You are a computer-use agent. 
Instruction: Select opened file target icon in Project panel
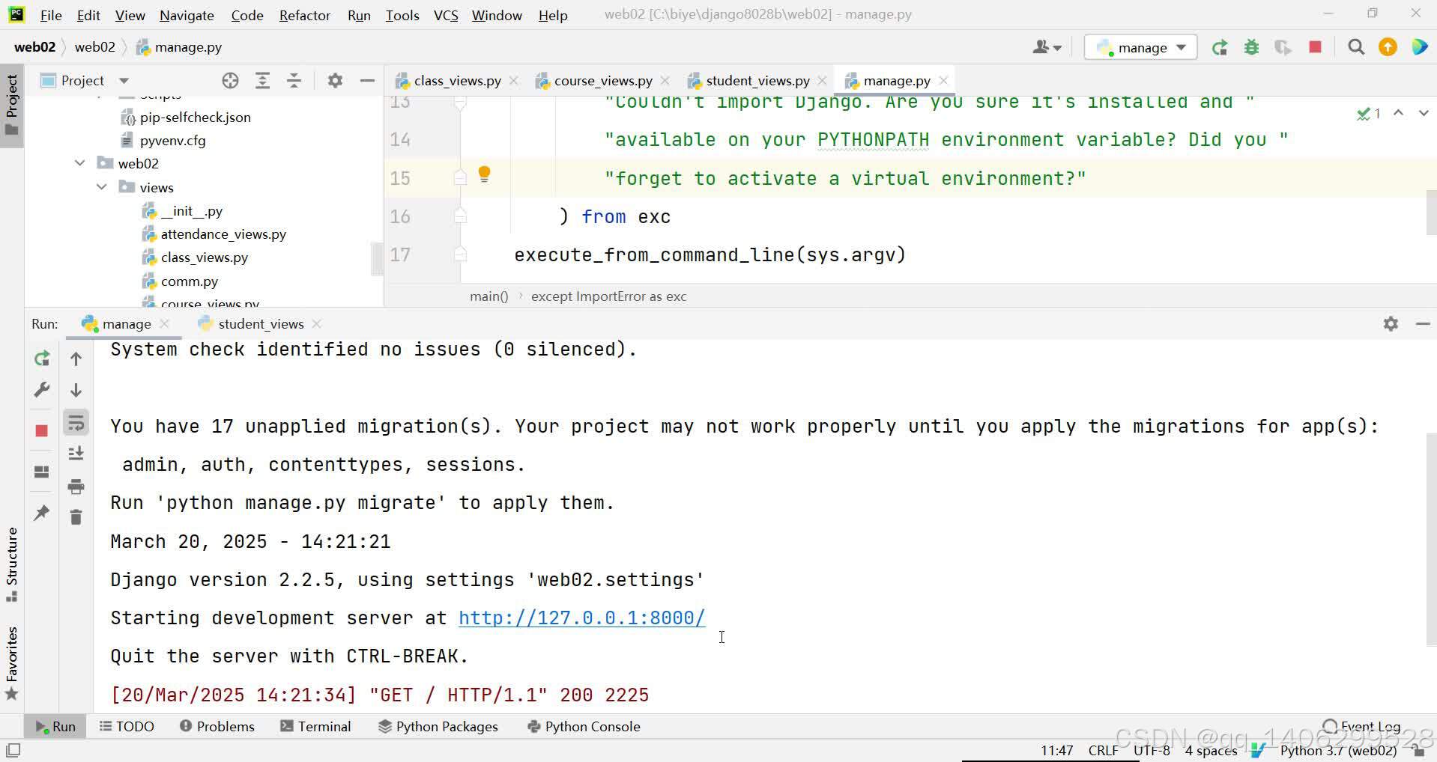tap(230, 81)
